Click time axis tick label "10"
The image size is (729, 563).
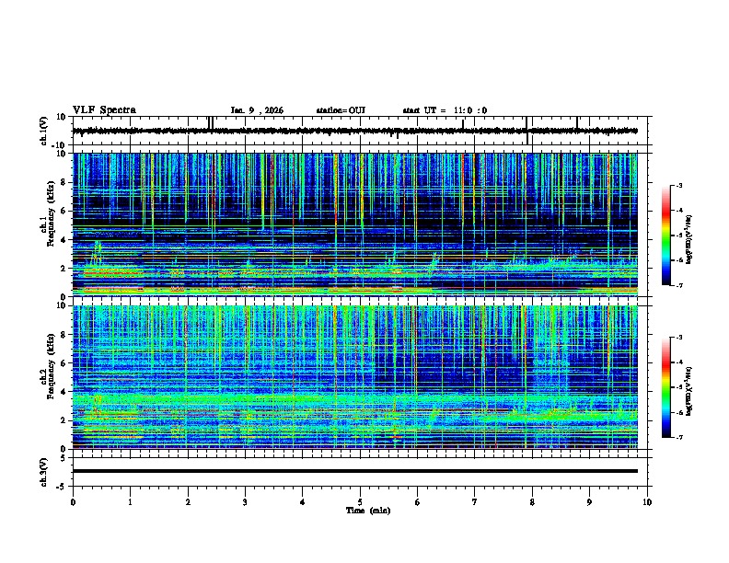pyautogui.click(x=647, y=502)
